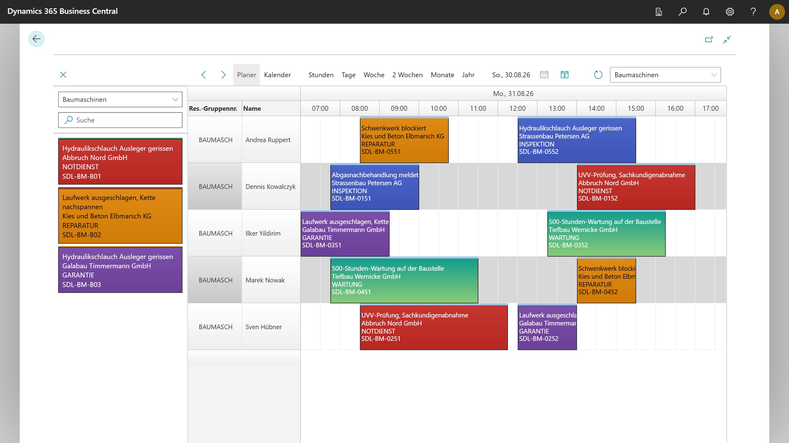
Task: Click the Mo., 31.08.26 day header
Action: pos(513,94)
